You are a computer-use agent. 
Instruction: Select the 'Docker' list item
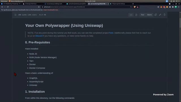pyautogui.click(x=33, y=64)
